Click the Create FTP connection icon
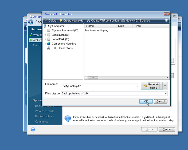188x150 pixels. [x=88, y=20]
